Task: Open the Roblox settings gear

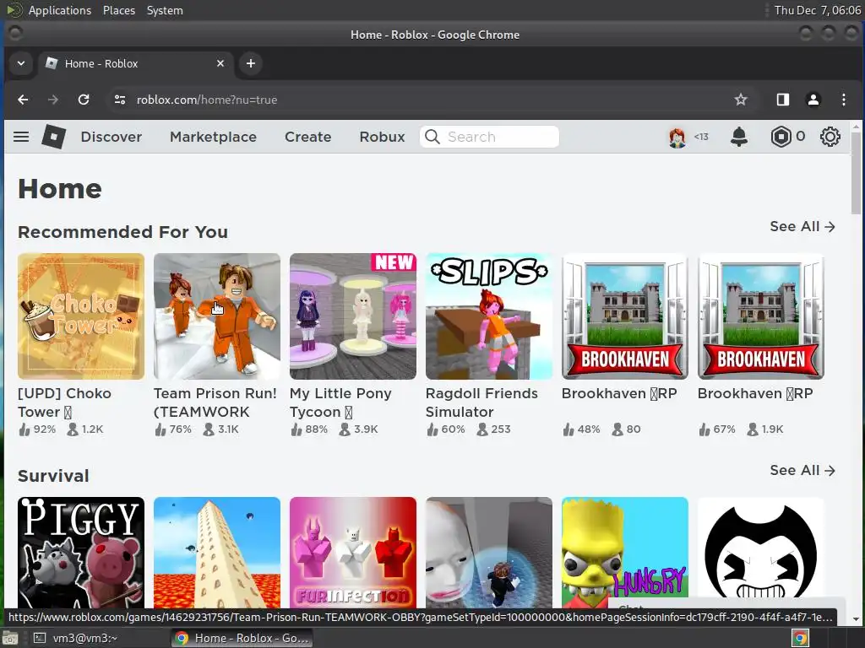Action: [830, 137]
